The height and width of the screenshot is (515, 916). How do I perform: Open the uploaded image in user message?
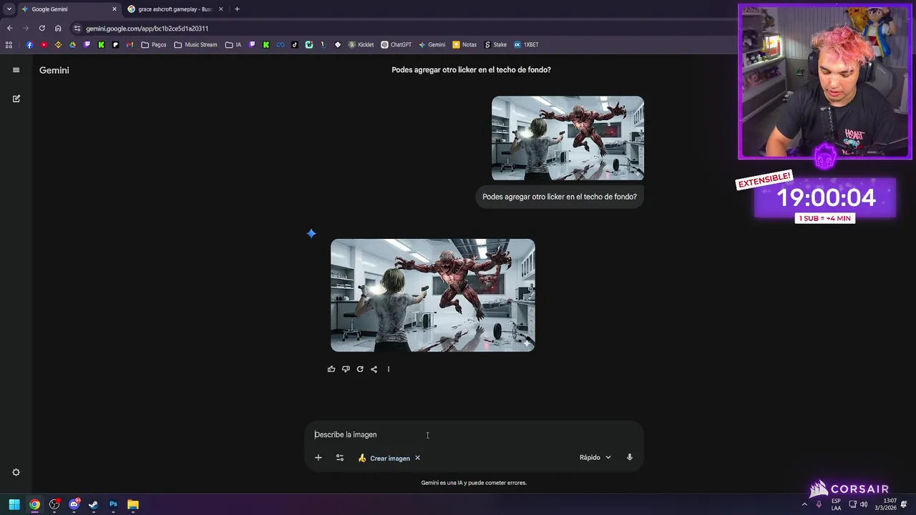coord(567,138)
